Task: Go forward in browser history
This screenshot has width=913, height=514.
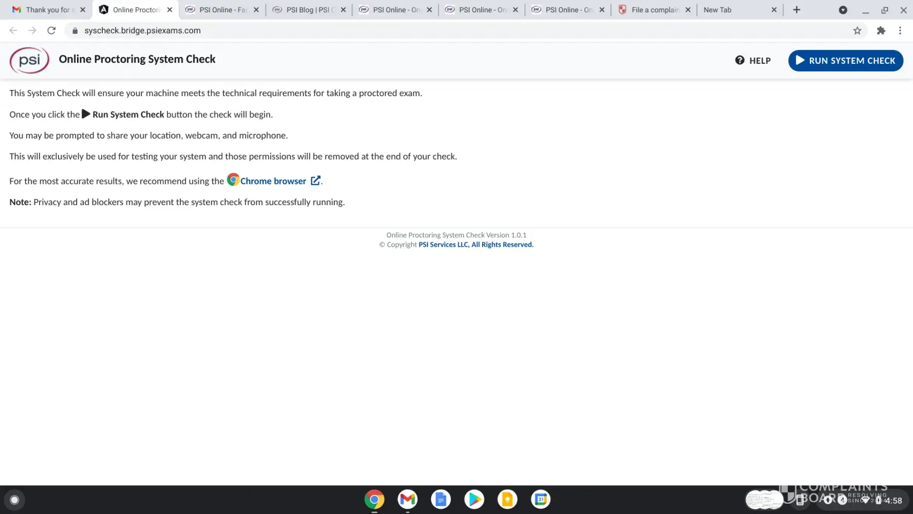Action: [x=32, y=30]
